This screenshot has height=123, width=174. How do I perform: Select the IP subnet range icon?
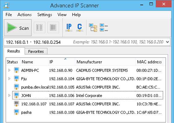pos(69,27)
